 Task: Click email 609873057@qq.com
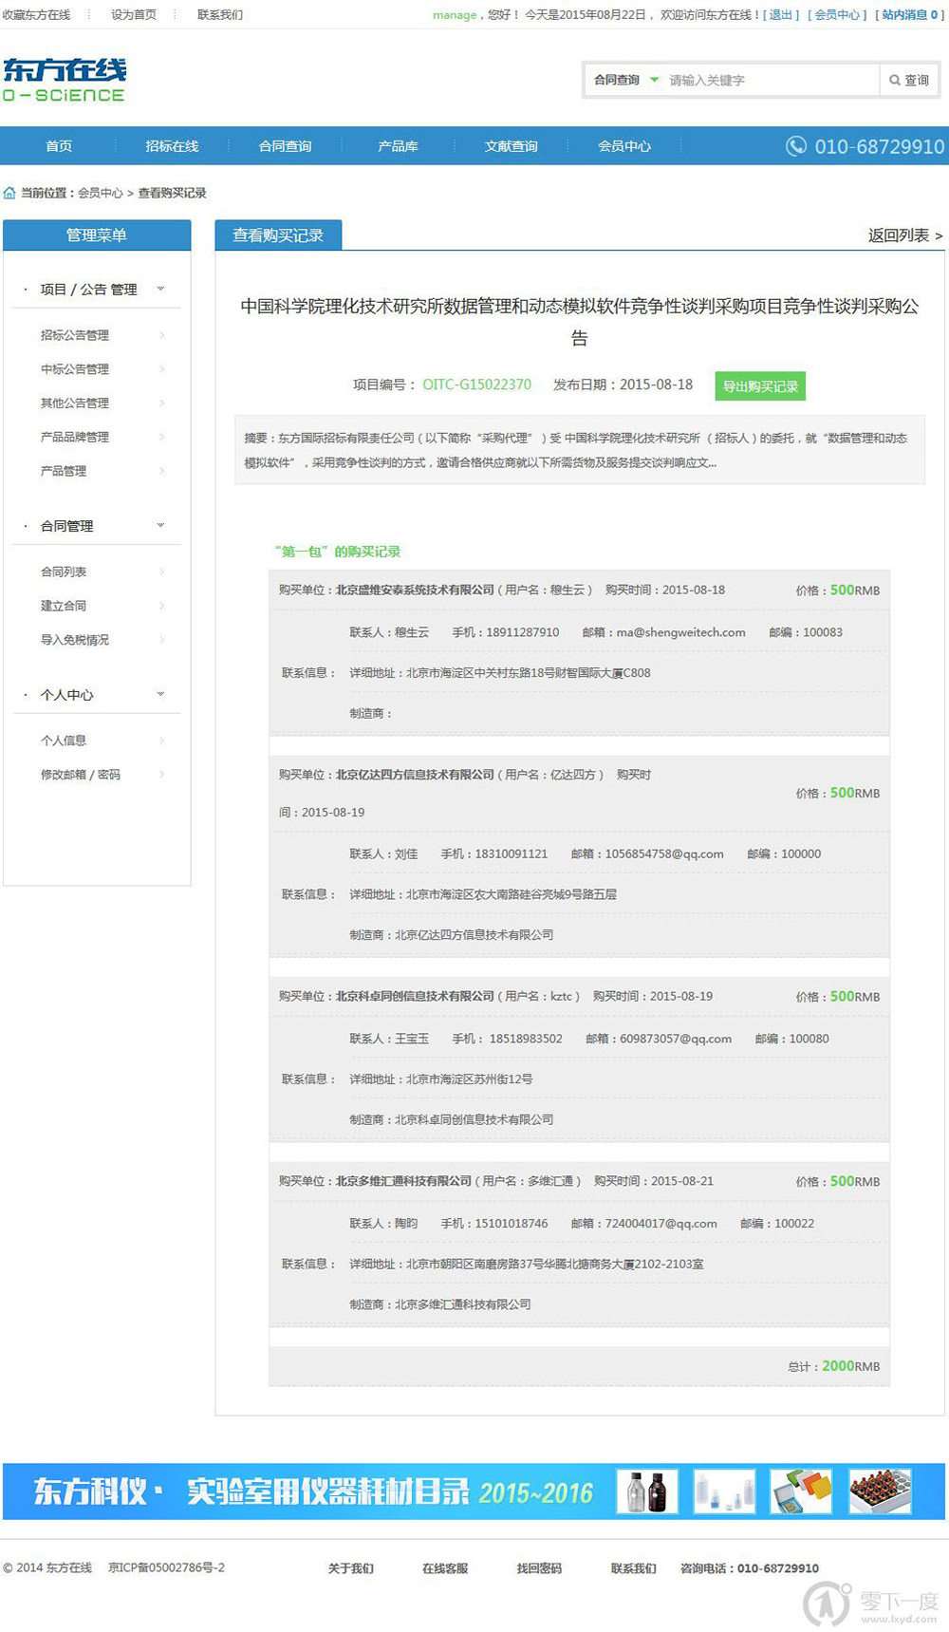point(676,1039)
